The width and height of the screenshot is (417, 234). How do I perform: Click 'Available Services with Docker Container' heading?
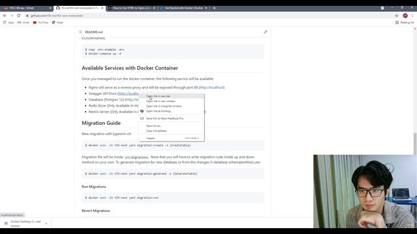130,68
